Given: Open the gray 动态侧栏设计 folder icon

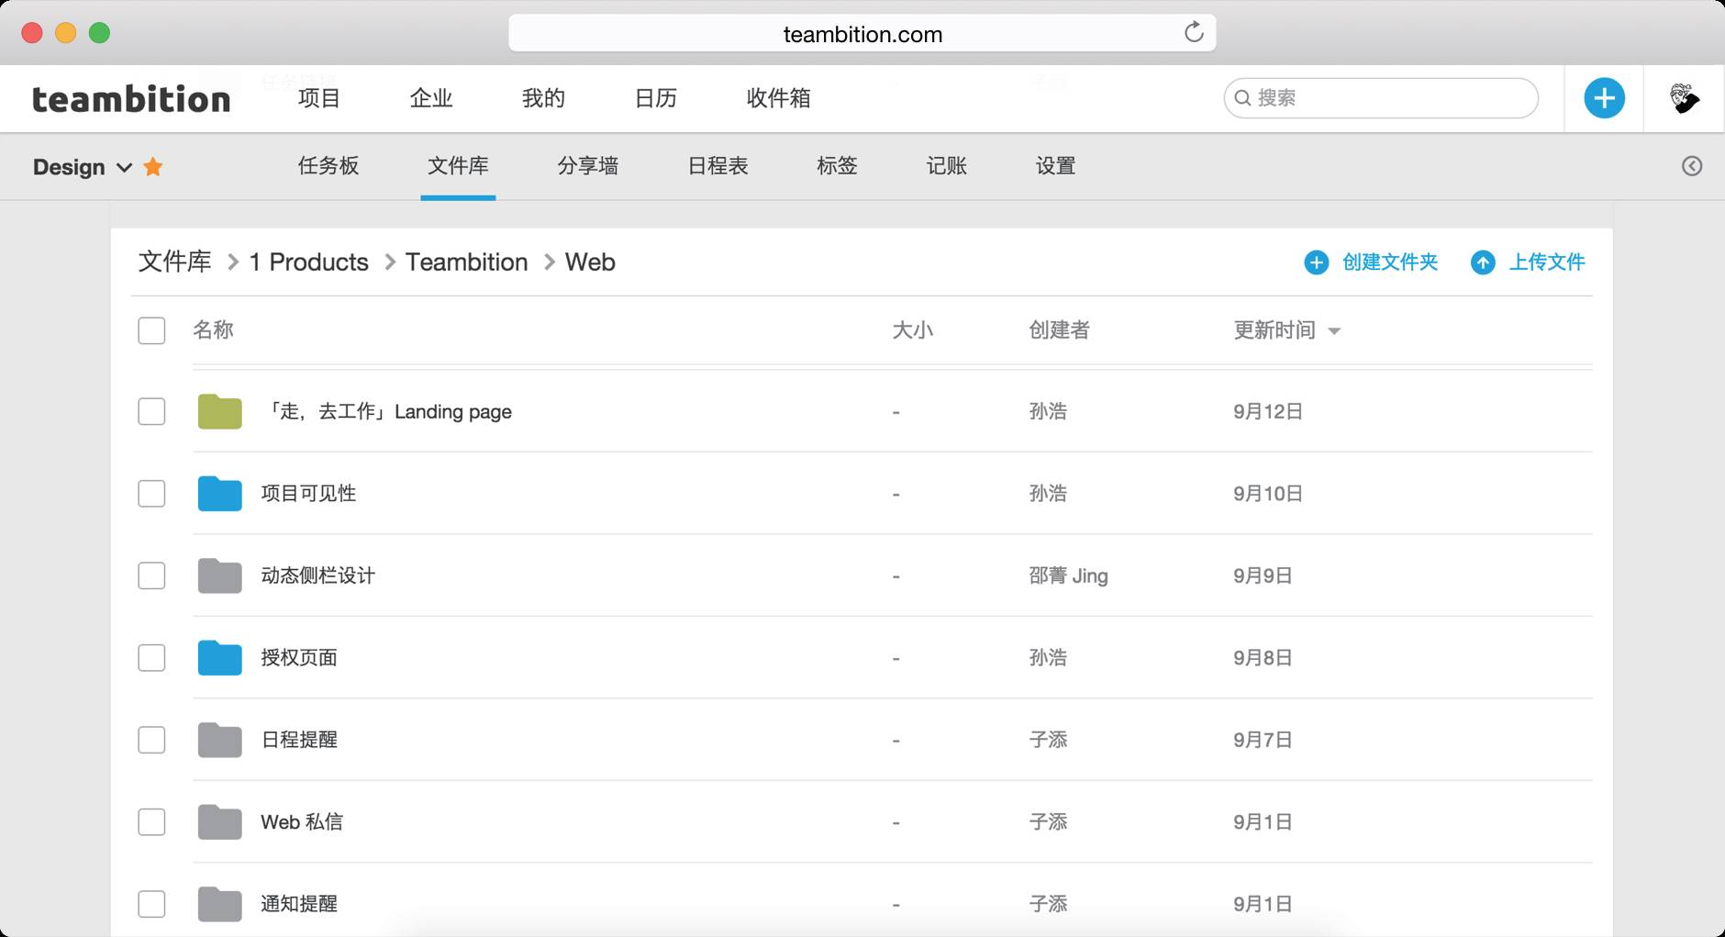Looking at the screenshot, I should click(220, 575).
